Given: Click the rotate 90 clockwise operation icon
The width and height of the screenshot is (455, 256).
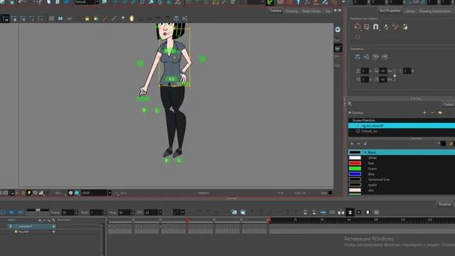Looking at the screenshot, I should [375, 57].
